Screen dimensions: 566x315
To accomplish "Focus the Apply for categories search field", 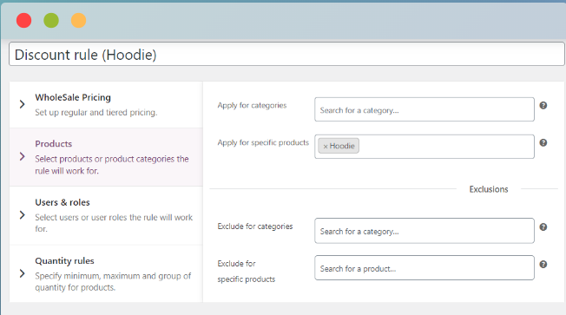I will [424, 109].
